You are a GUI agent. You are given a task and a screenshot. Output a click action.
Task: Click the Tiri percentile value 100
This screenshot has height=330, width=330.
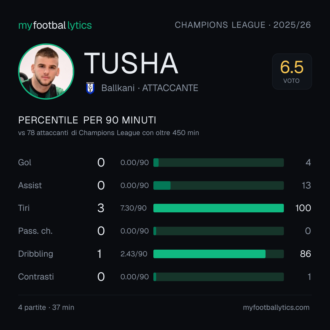point(303,208)
